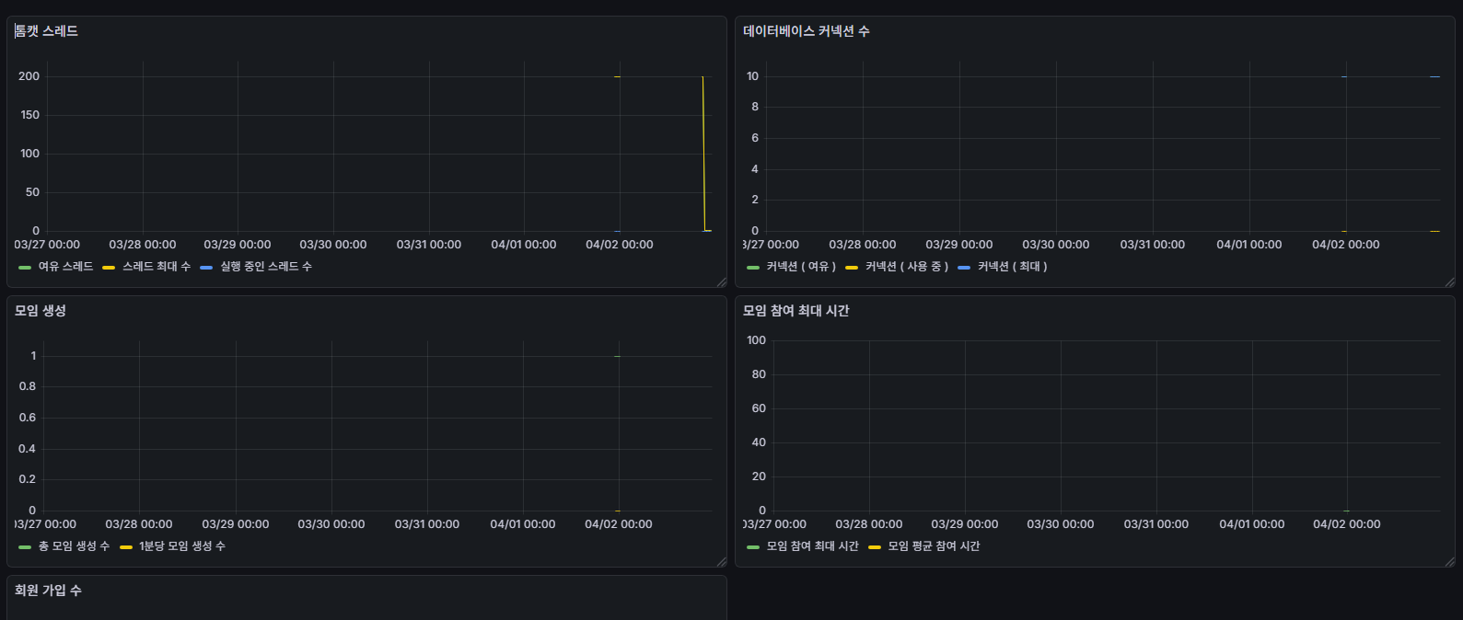Open color picker for 총 모임 생성 수 swatch
1463x620 pixels.
25,547
